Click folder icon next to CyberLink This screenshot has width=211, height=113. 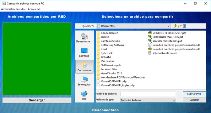[98, 53]
